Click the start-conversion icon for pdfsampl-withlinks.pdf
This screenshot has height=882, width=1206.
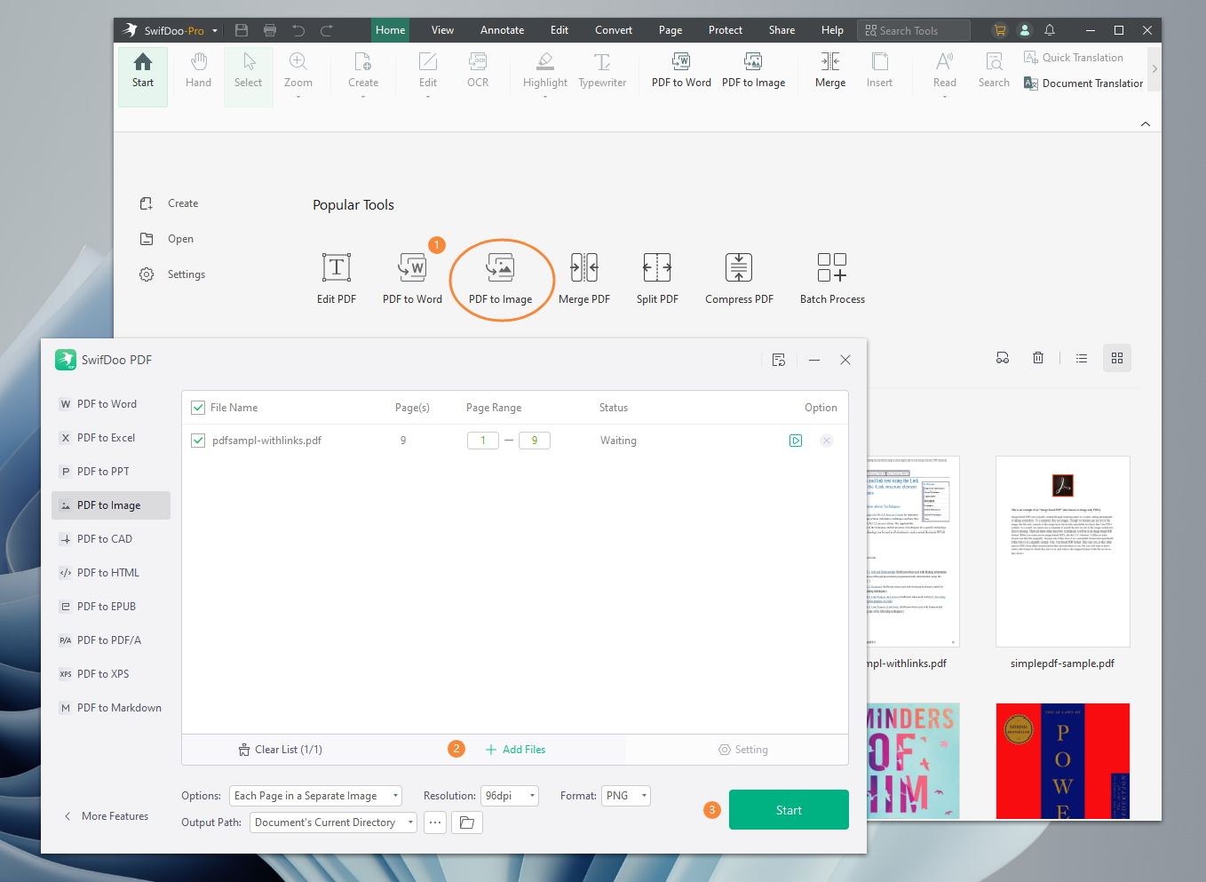tap(796, 441)
